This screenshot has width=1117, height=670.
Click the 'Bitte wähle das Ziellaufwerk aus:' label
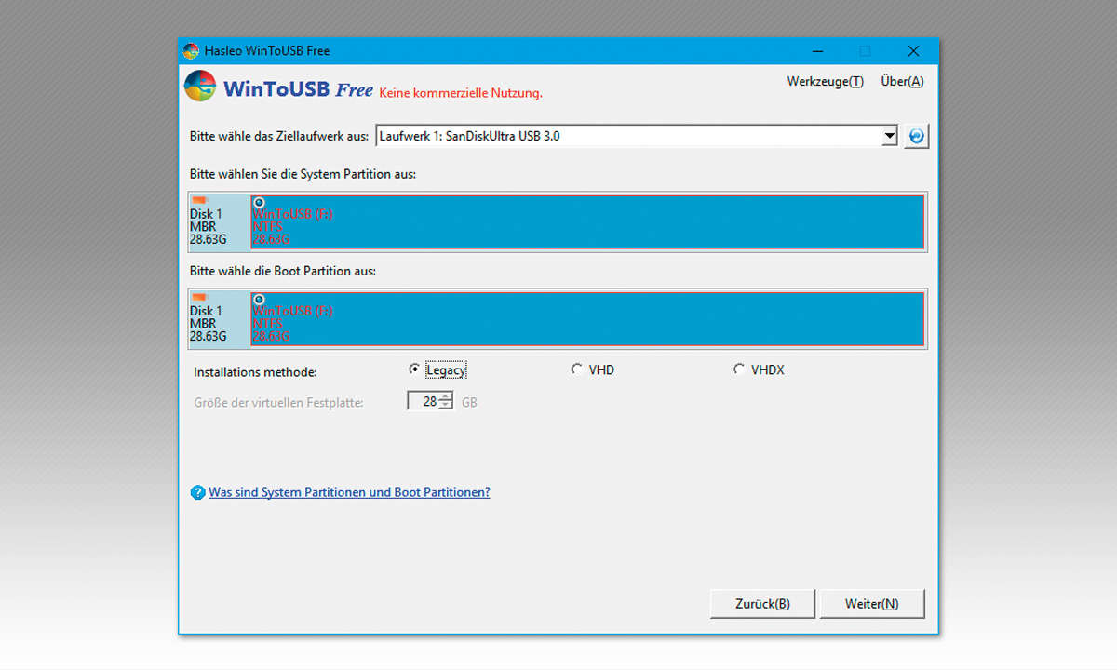279,136
